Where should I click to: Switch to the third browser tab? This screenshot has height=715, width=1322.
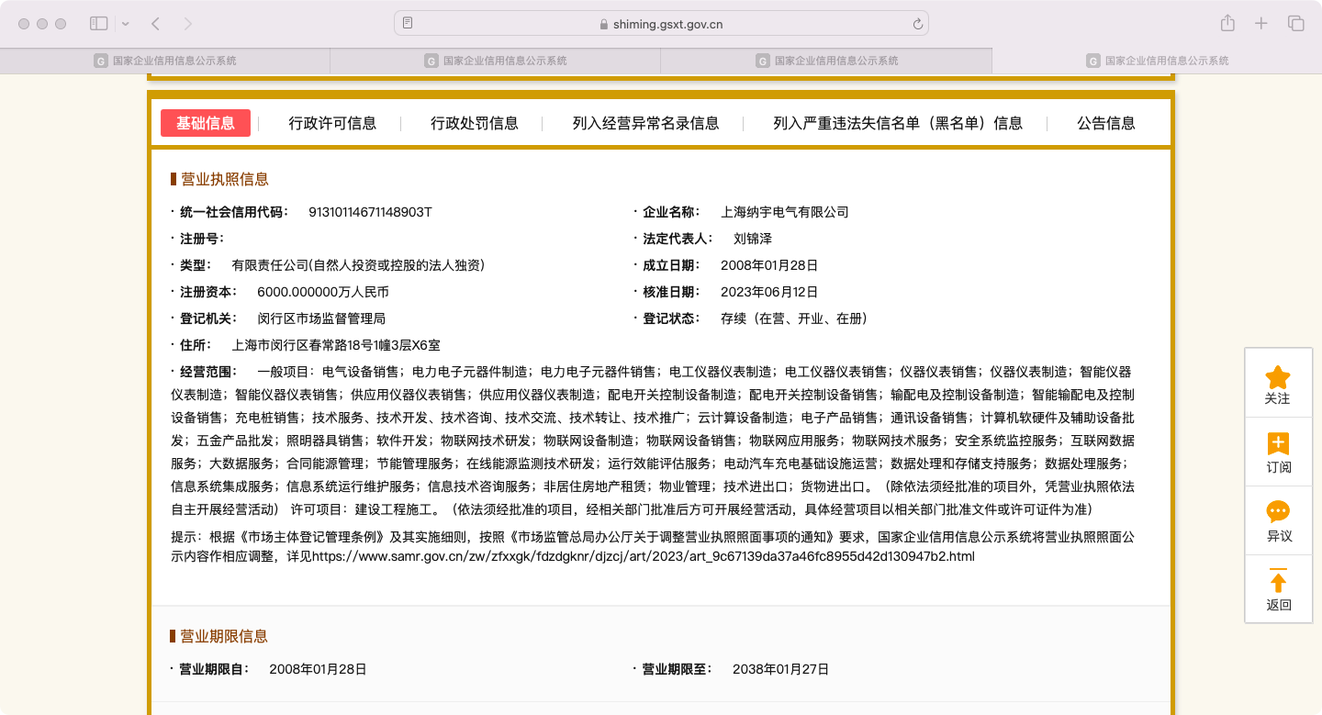(x=826, y=61)
